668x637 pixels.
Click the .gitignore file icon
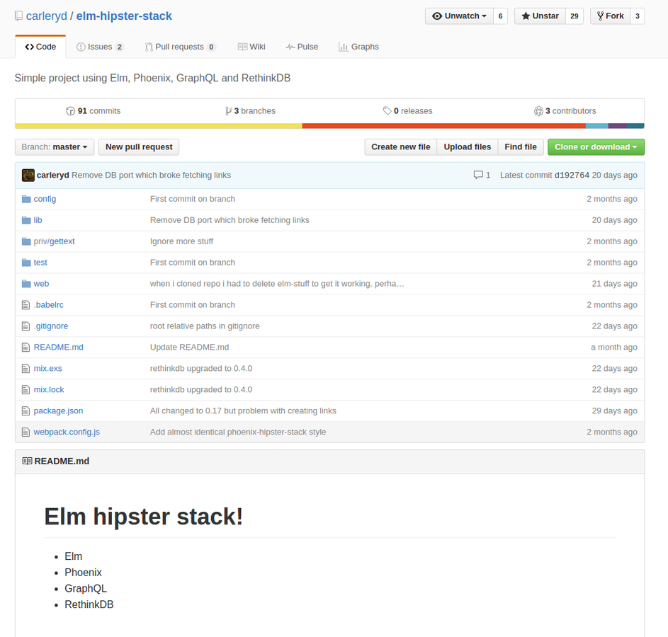click(26, 326)
